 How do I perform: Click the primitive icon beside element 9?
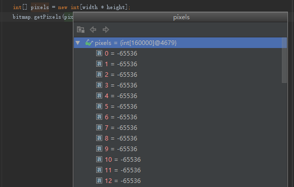[x=99, y=149]
